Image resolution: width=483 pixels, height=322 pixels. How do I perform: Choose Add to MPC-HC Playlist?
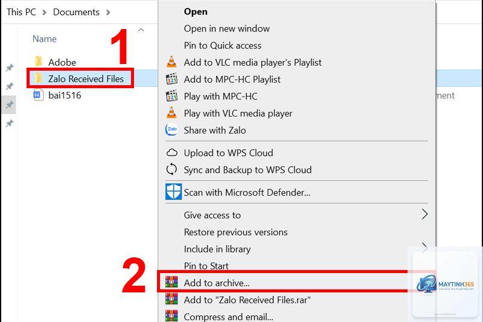(232, 80)
